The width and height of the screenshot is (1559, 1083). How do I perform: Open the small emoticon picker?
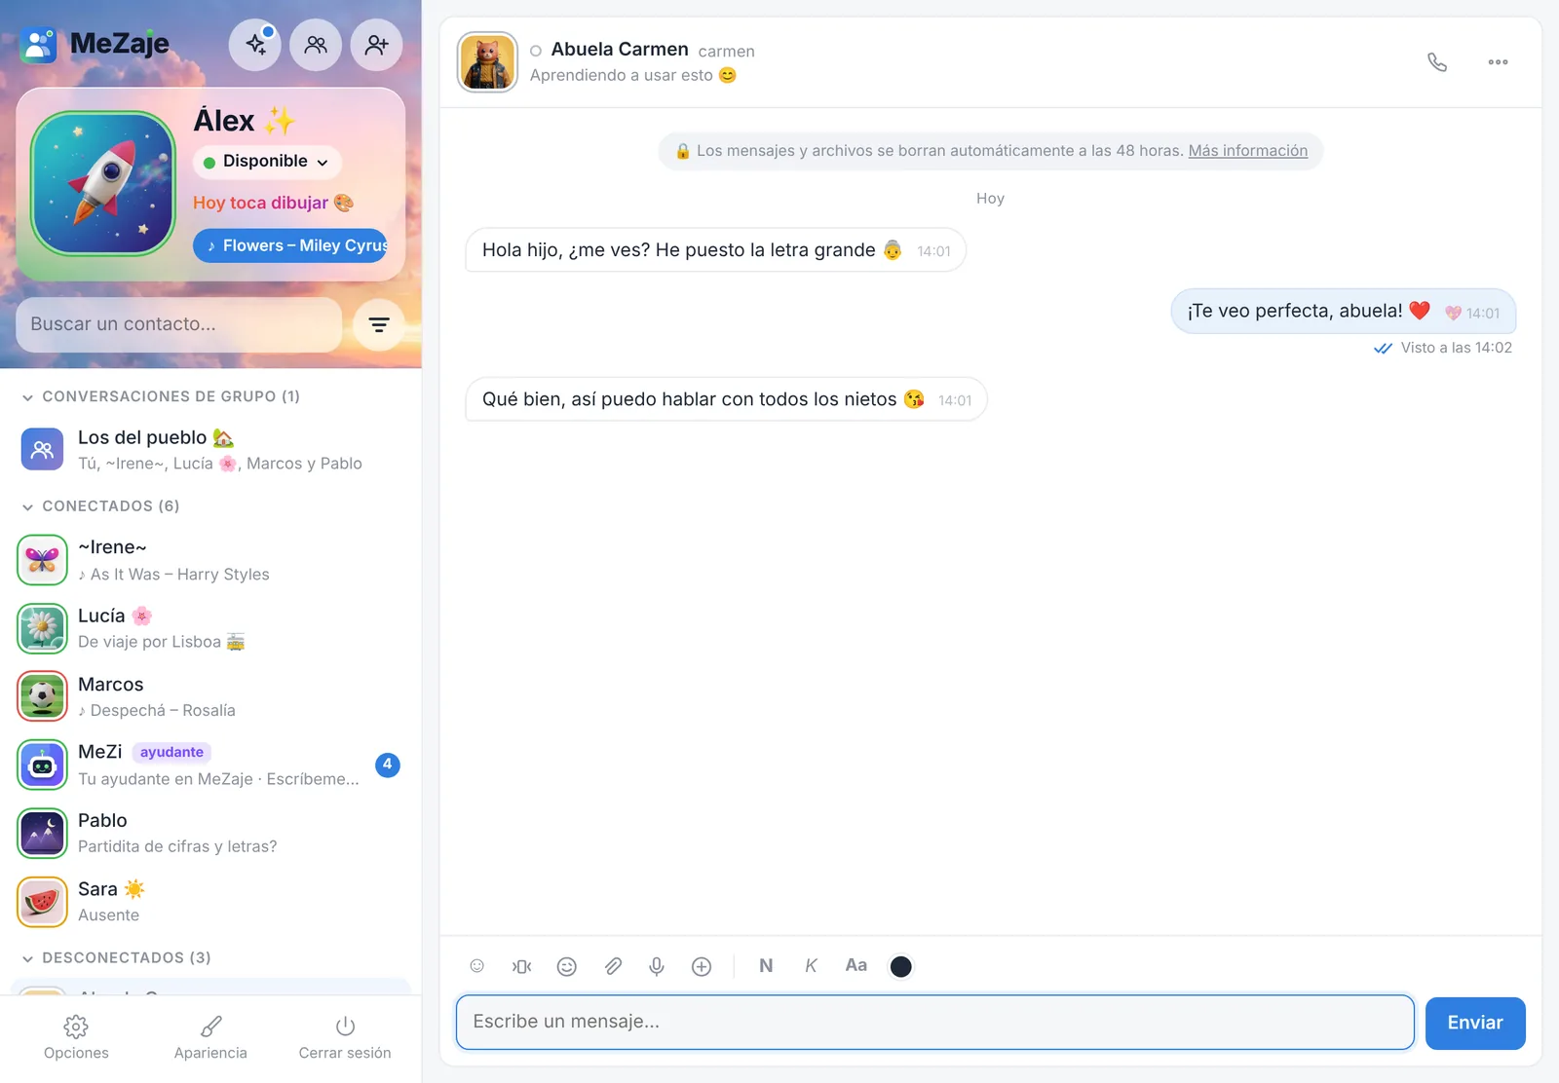coord(477,966)
